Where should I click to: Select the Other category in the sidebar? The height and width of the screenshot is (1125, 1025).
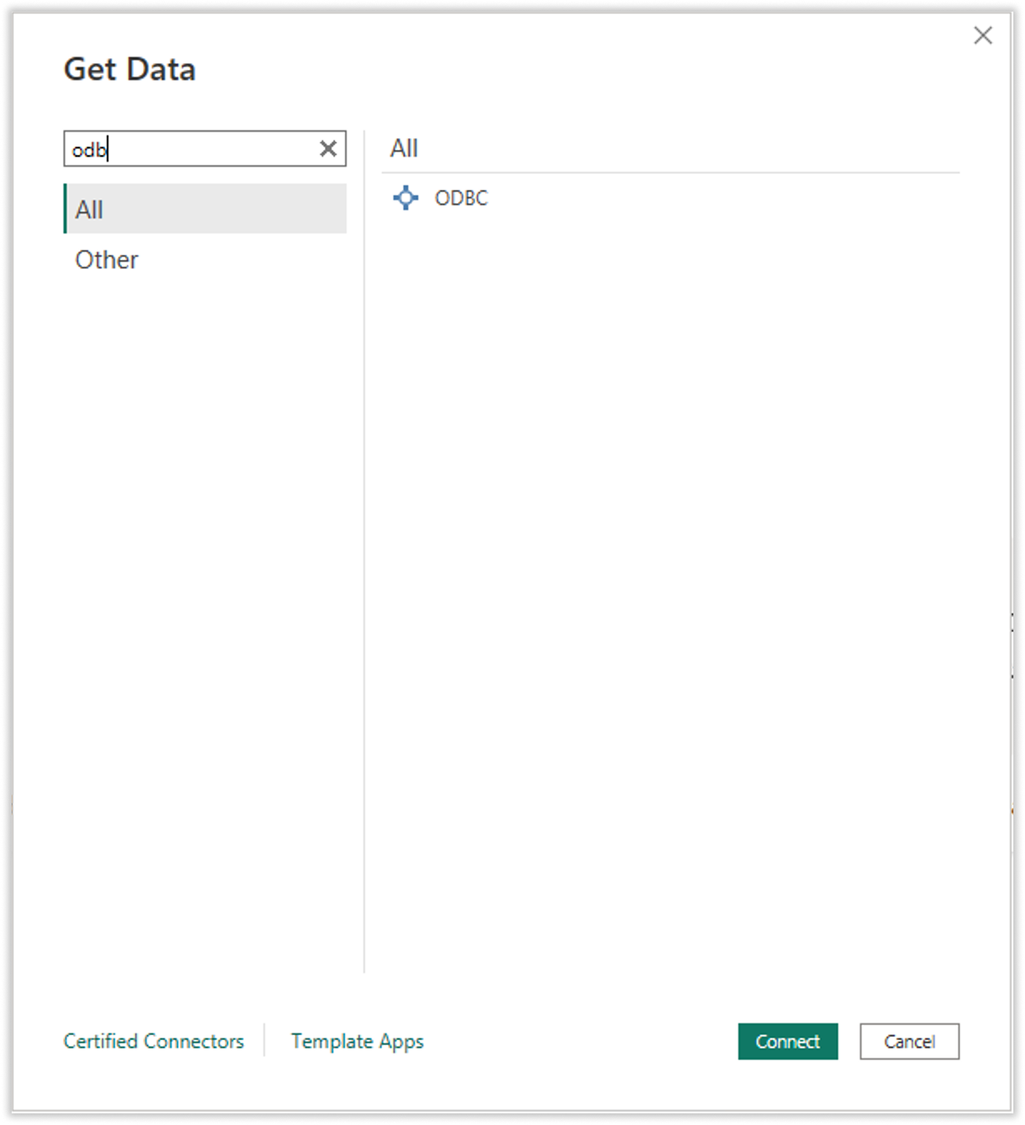[205, 259]
